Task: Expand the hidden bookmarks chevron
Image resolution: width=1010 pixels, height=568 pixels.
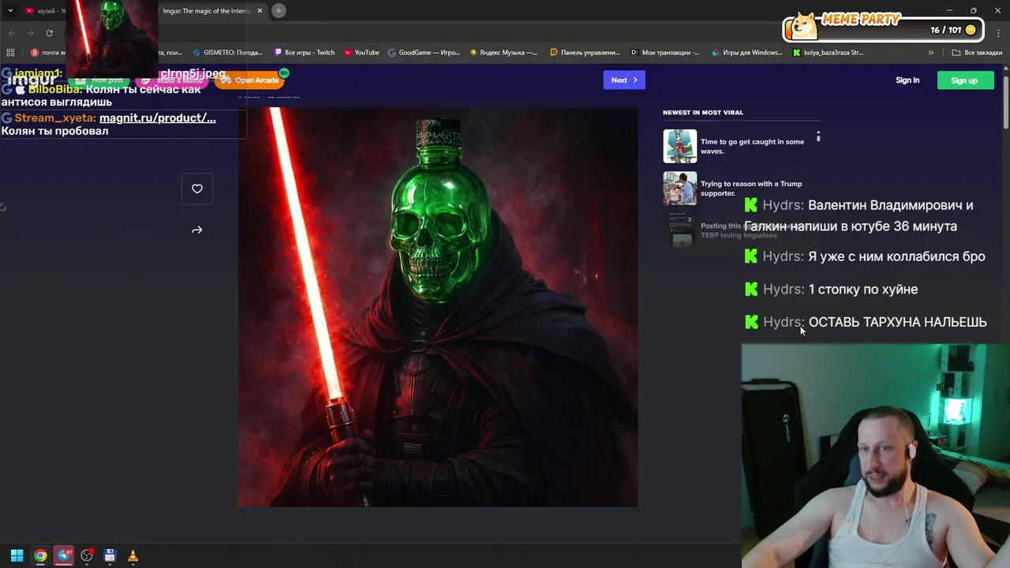Action: click(x=931, y=53)
